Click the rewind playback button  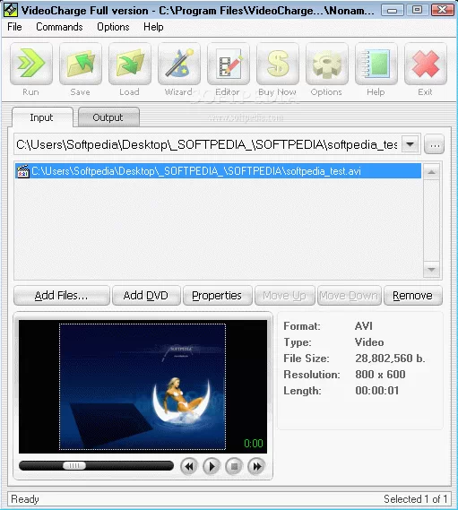point(189,467)
